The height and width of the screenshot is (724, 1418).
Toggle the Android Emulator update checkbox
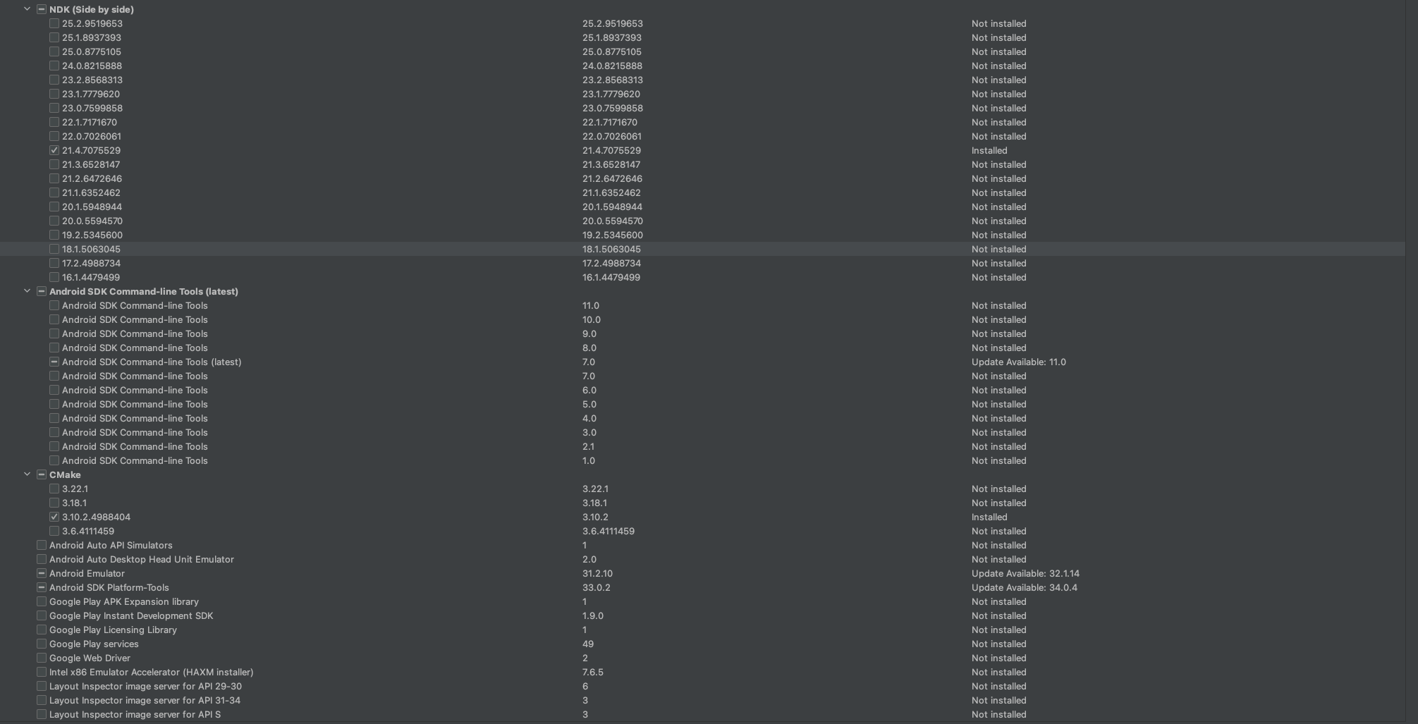42,573
